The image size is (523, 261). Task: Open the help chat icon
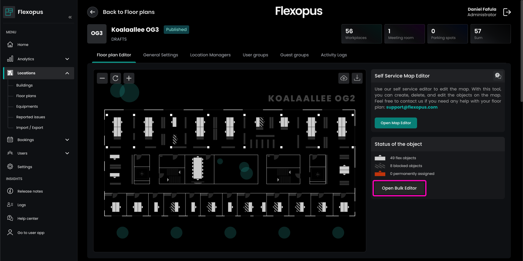pyautogui.click(x=498, y=76)
